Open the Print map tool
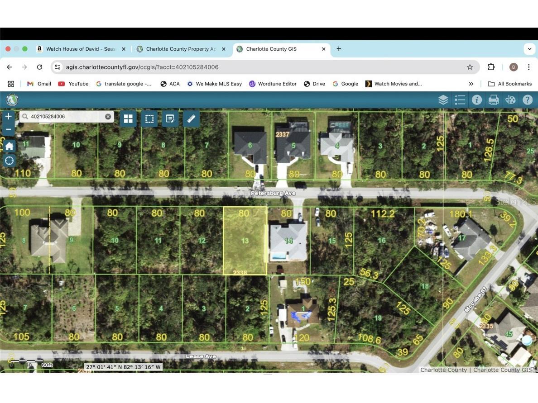538x403 pixels. point(493,100)
